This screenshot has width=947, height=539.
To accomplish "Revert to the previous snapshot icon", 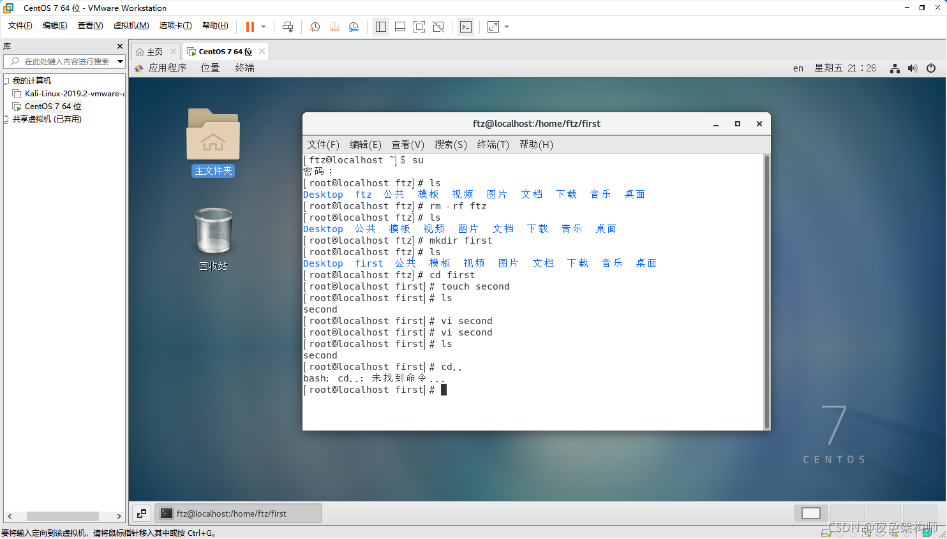I will (334, 27).
